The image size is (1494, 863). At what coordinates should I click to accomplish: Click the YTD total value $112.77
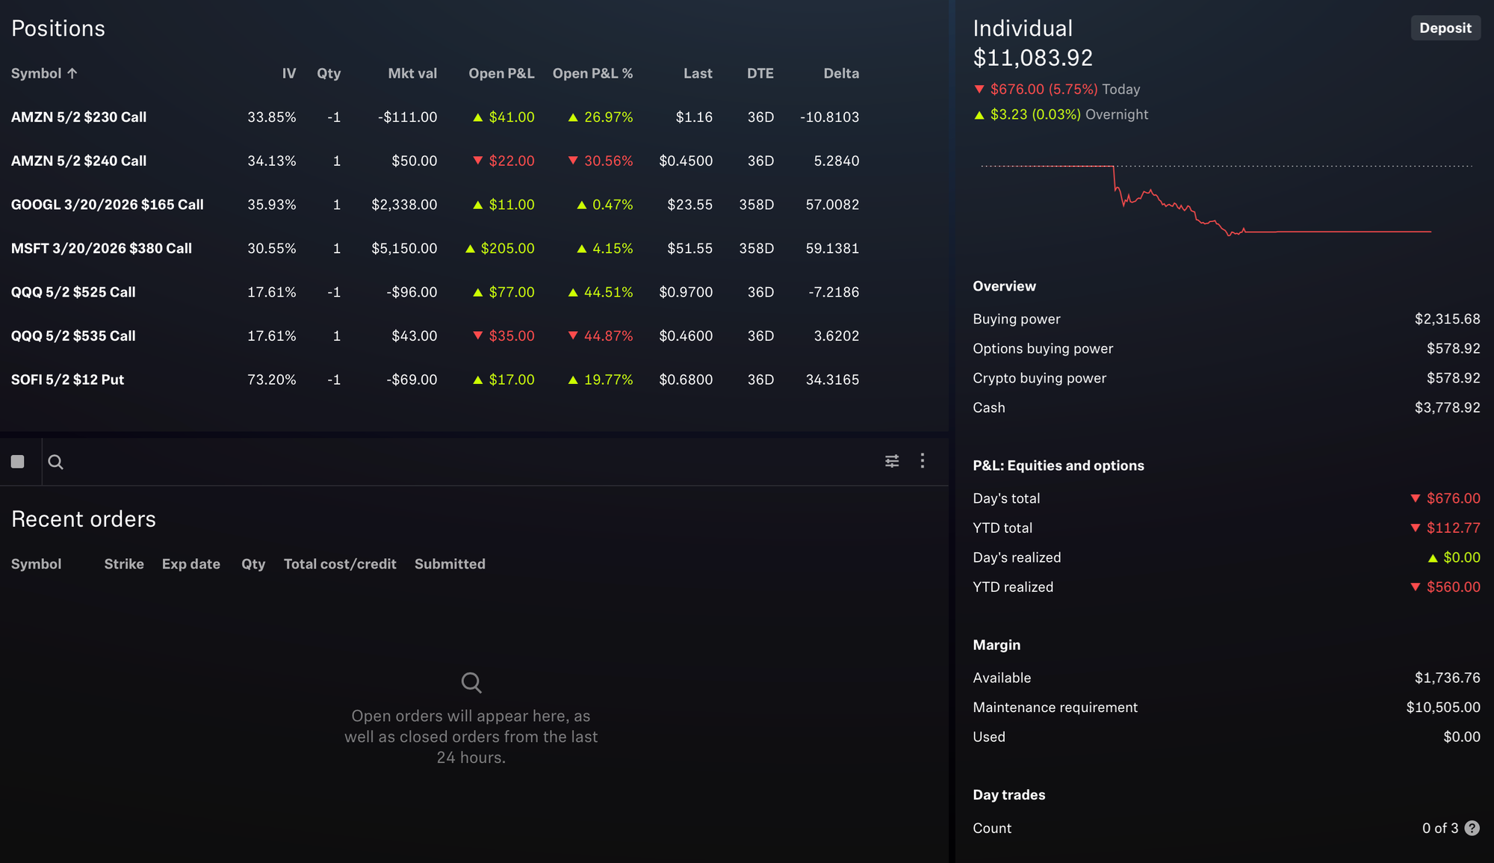pos(1445,528)
